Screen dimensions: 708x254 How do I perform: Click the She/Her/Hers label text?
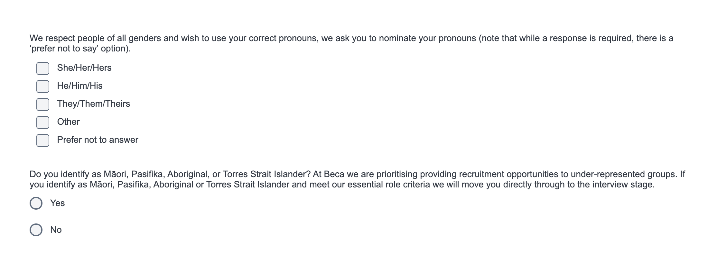(84, 68)
